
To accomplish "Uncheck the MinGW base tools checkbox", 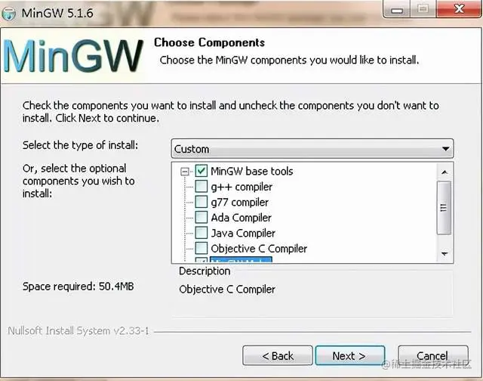I will click(x=202, y=171).
